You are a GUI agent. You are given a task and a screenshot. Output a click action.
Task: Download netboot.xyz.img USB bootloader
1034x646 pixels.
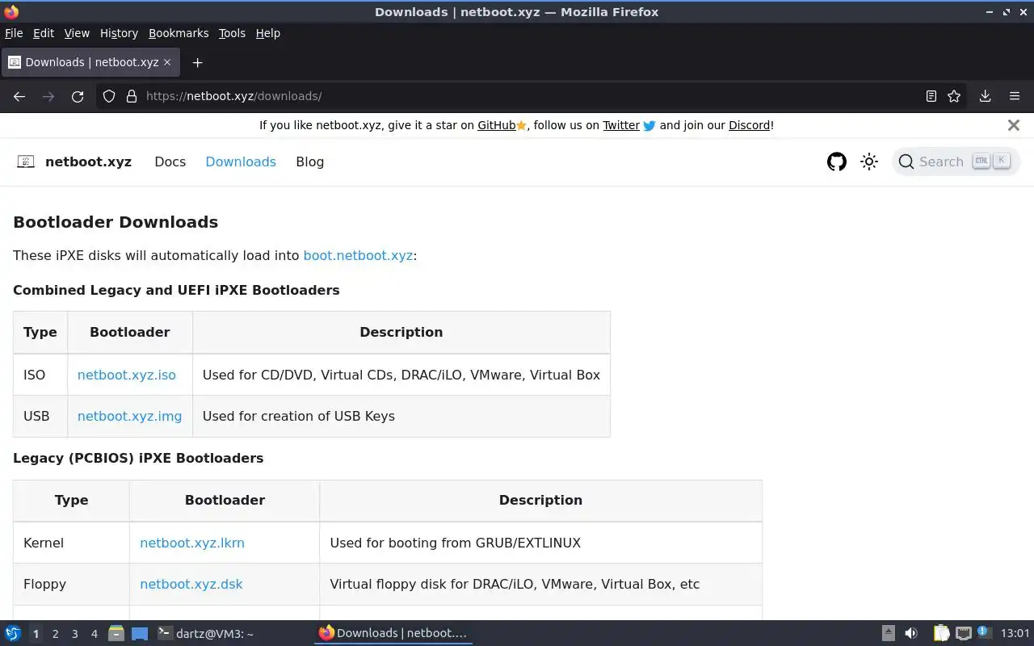pos(129,416)
